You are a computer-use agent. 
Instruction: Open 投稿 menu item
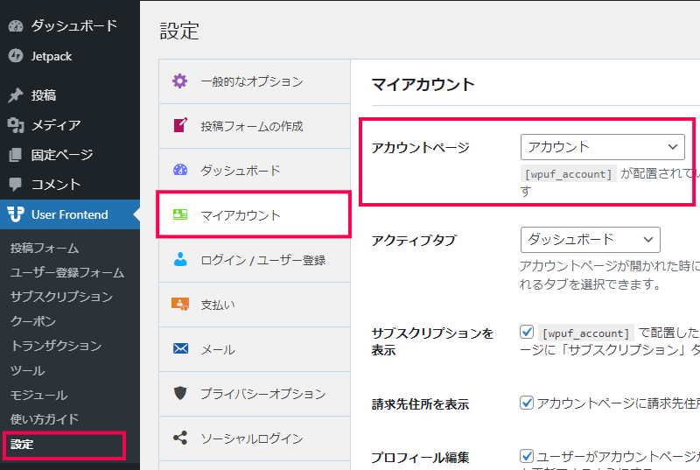pyautogui.click(x=70, y=95)
